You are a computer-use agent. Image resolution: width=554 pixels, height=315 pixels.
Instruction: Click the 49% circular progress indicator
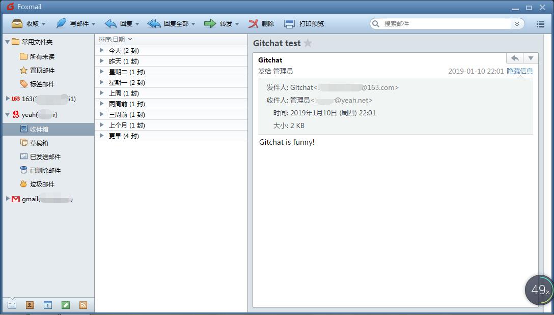click(538, 290)
